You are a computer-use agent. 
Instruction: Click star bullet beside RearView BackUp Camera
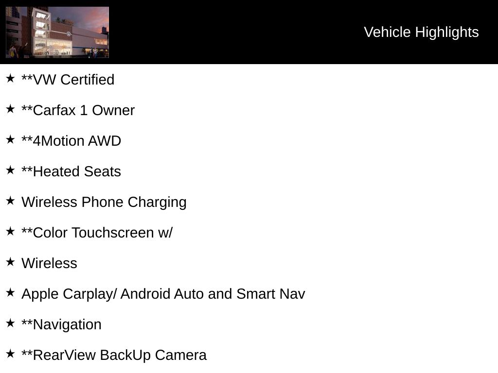tap(10, 354)
